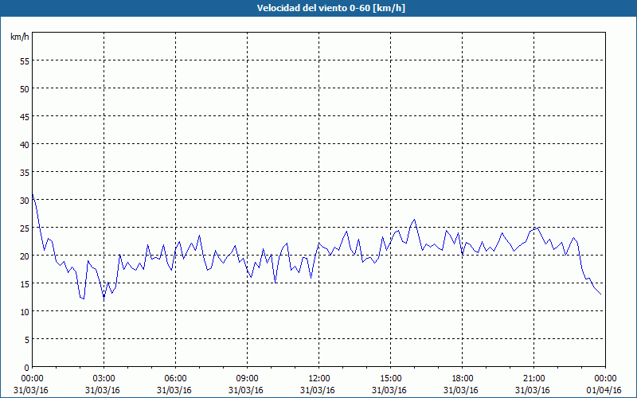637x398 pixels.
Task: Click the 01/04/16 date label
Action: [604, 390]
